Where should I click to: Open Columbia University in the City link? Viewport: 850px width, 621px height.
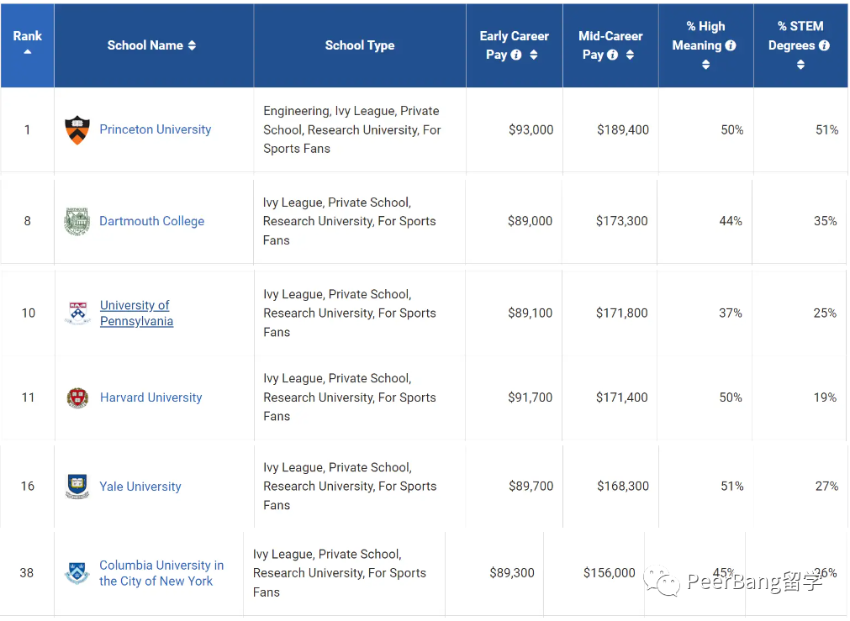(x=161, y=573)
